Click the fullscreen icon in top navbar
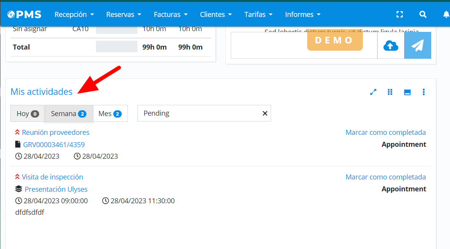 tap(400, 15)
